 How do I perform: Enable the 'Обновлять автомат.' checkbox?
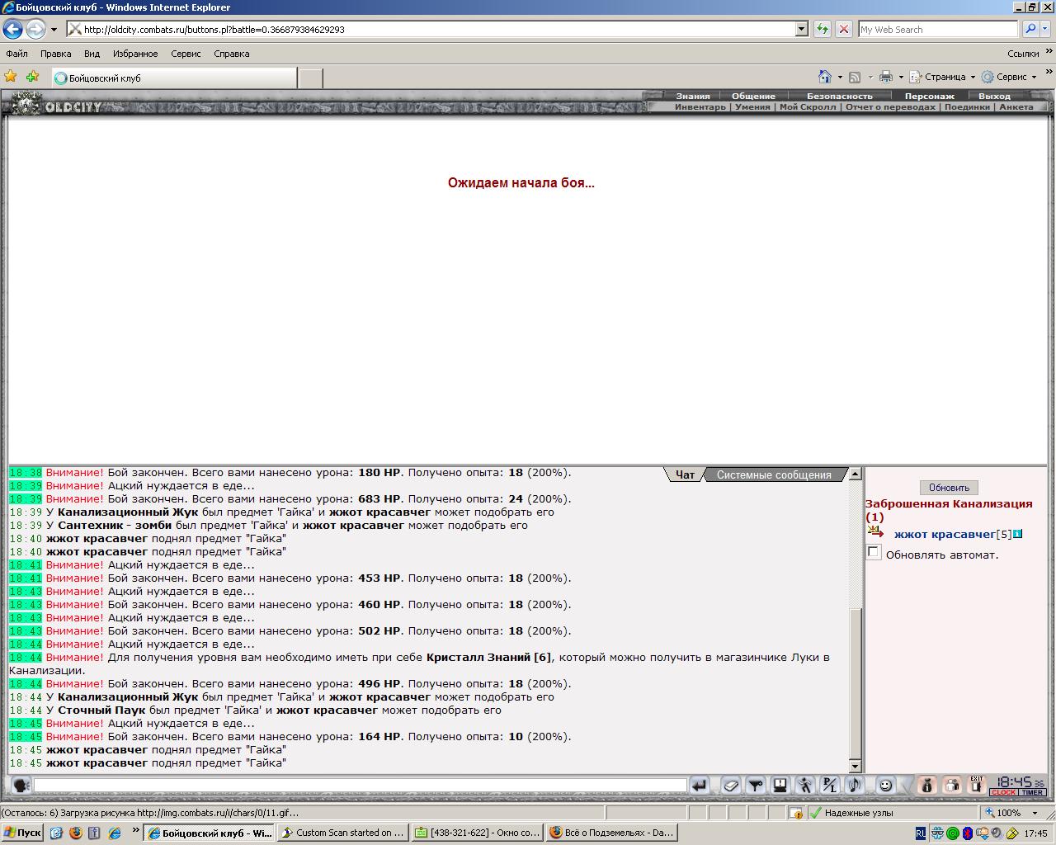[x=874, y=552]
